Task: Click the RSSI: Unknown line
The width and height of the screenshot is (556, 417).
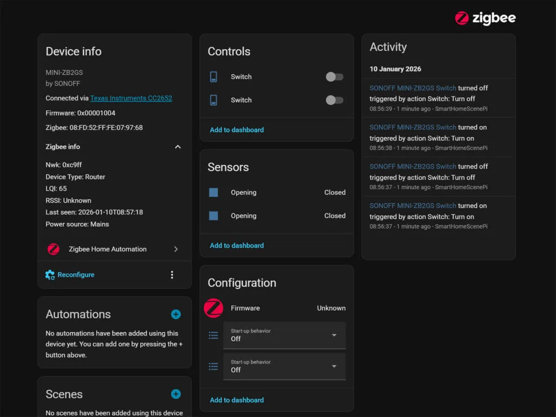Action: [68, 201]
